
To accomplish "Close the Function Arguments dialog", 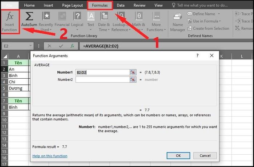I will (x=212, y=56).
